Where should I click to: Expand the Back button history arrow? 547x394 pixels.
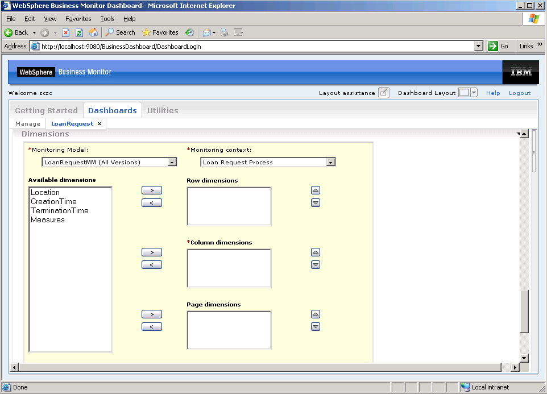[x=34, y=33]
